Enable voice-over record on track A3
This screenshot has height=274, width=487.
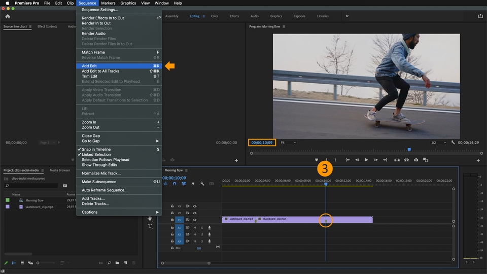coord(210,242)
